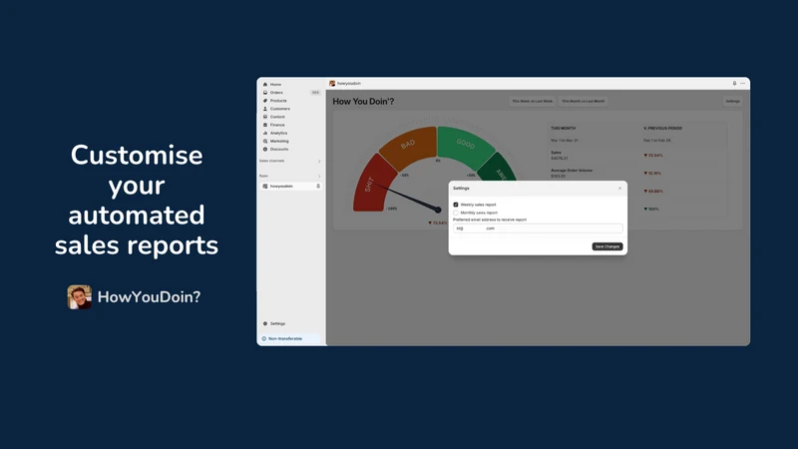The width and height of the screenshot is (798, 449).
Task: Close the Settings dialog
Action: tap(619, 189)
